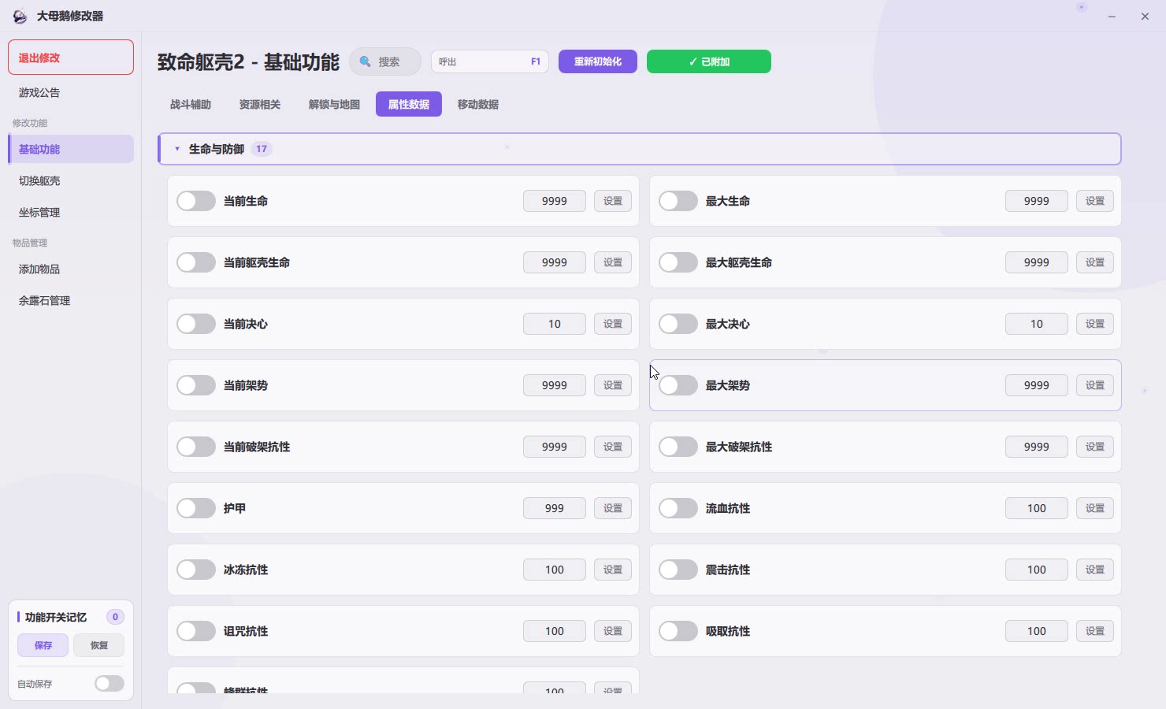Open 游戏公告 in the sidebar
The height and width of the screenshot is (709, 1166).
tap(71, 93)
